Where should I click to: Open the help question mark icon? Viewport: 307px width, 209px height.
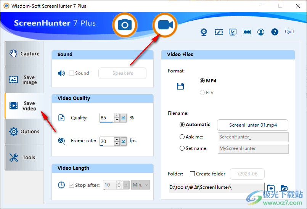point(275,32)
